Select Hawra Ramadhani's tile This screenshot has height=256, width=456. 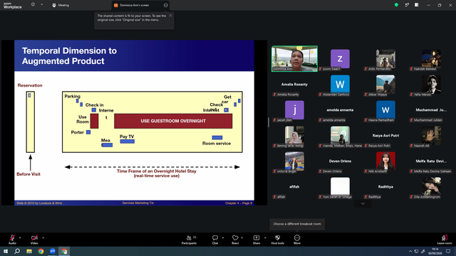385,110
